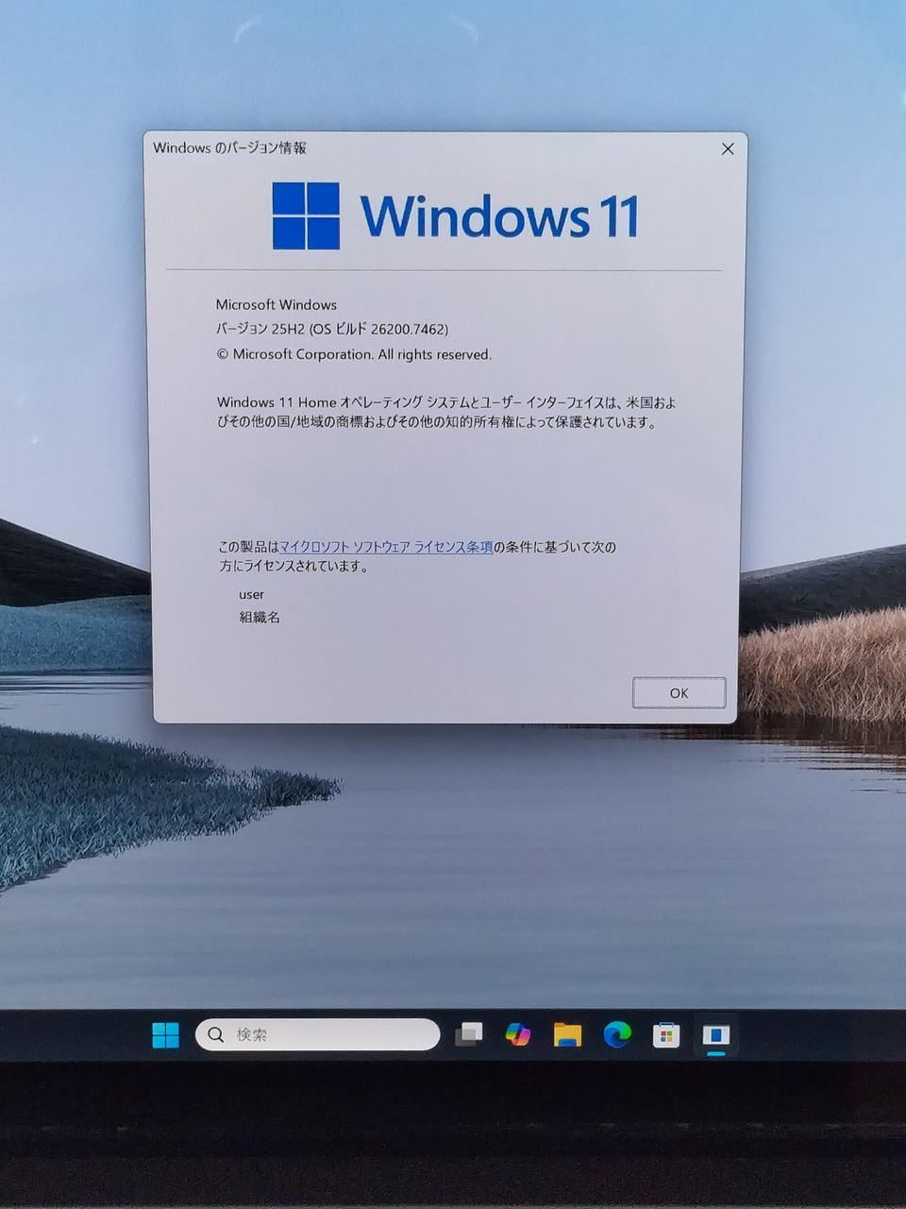Open the マイクロソフト ソフトウェア ライセンス条項 link
Screen dimensions: 906x1209
[x=386, y=547]
